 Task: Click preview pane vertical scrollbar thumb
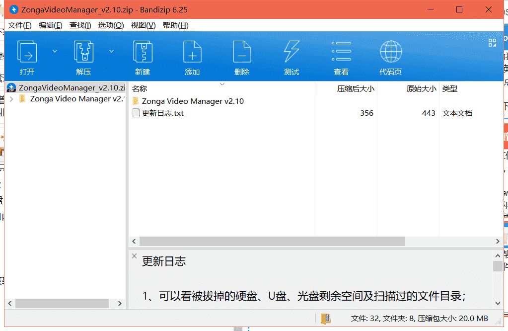pos(498,266)
